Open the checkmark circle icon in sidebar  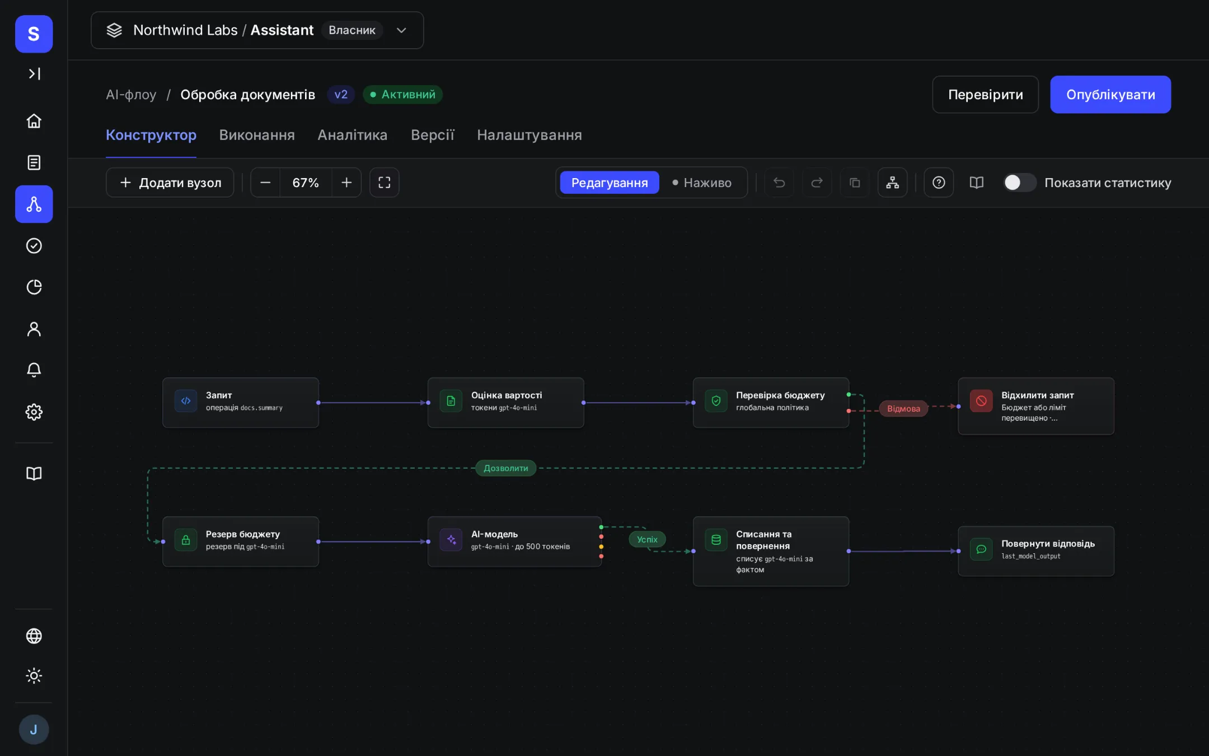tap(34, 245)
